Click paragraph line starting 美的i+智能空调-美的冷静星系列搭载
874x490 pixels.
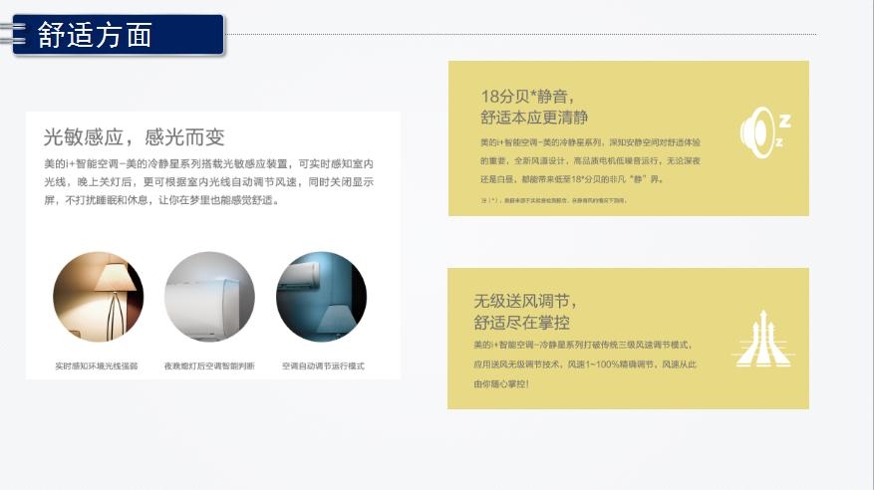coord(208,163)
